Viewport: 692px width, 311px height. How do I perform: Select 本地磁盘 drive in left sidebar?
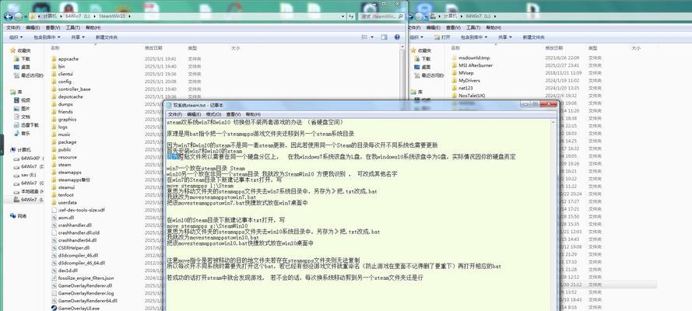pos(28,191)
